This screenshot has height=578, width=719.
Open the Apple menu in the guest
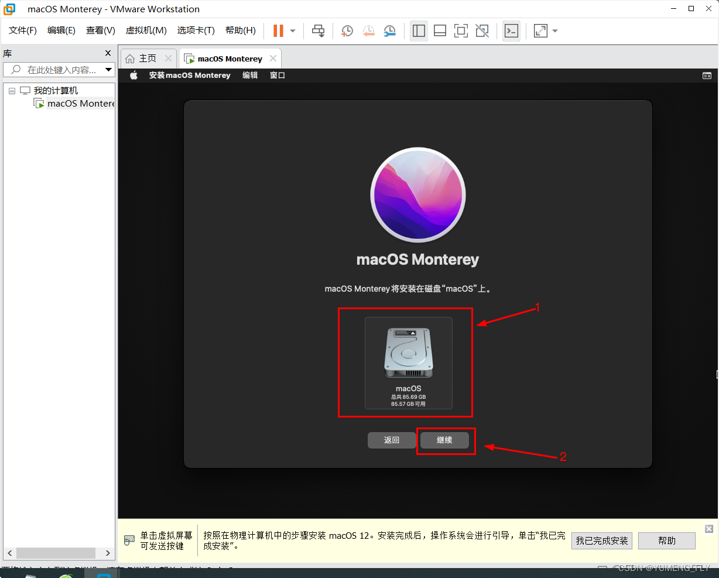click(133, 76)
